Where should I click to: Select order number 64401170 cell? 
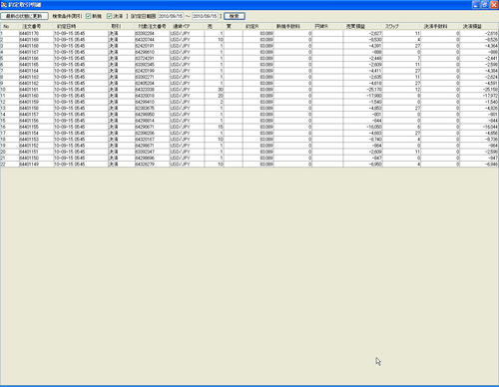click(x=36, y=33)
